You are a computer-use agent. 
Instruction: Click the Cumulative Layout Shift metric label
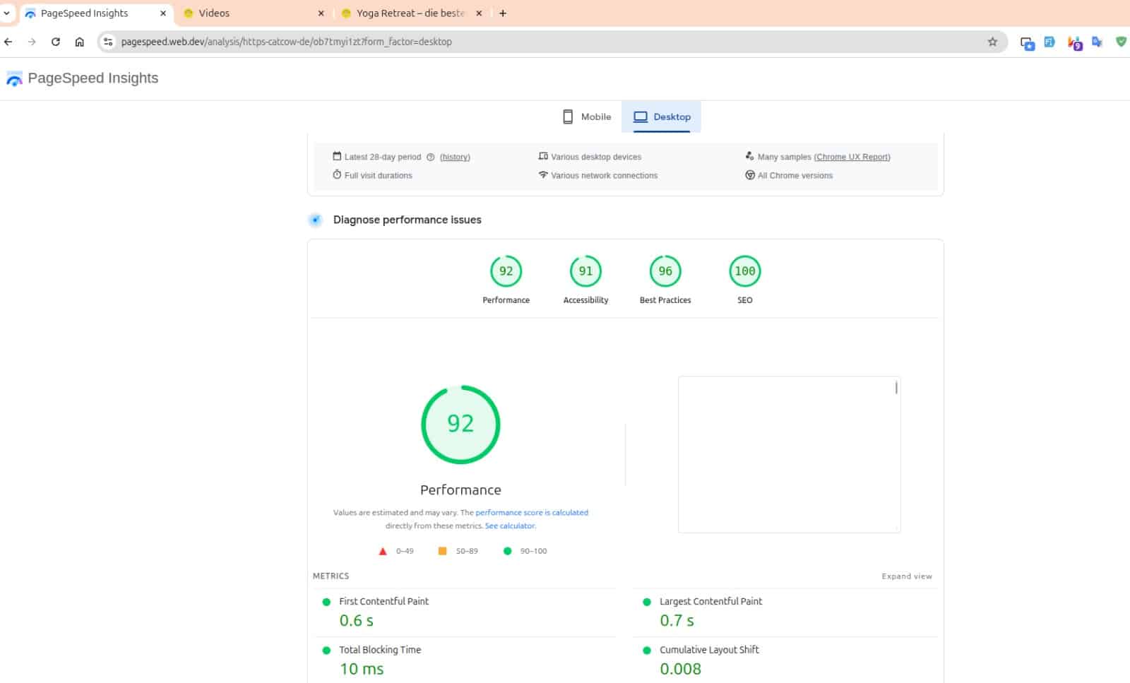(x=709, y=650)
